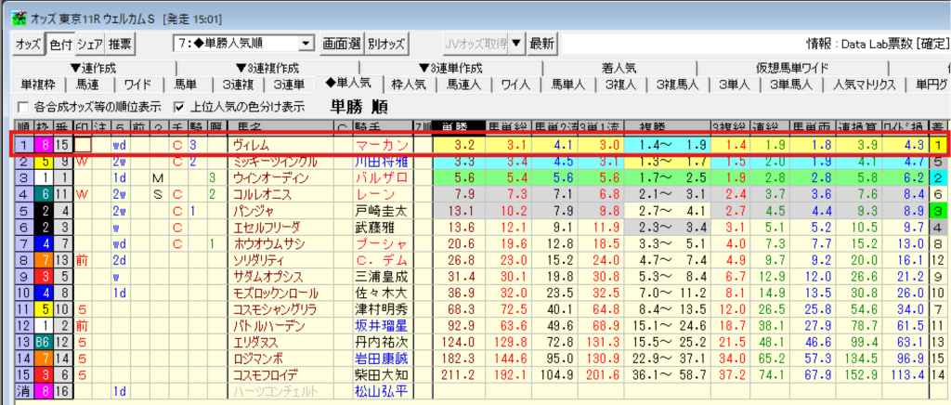Click the application icon in title bar

coord(17,18)
